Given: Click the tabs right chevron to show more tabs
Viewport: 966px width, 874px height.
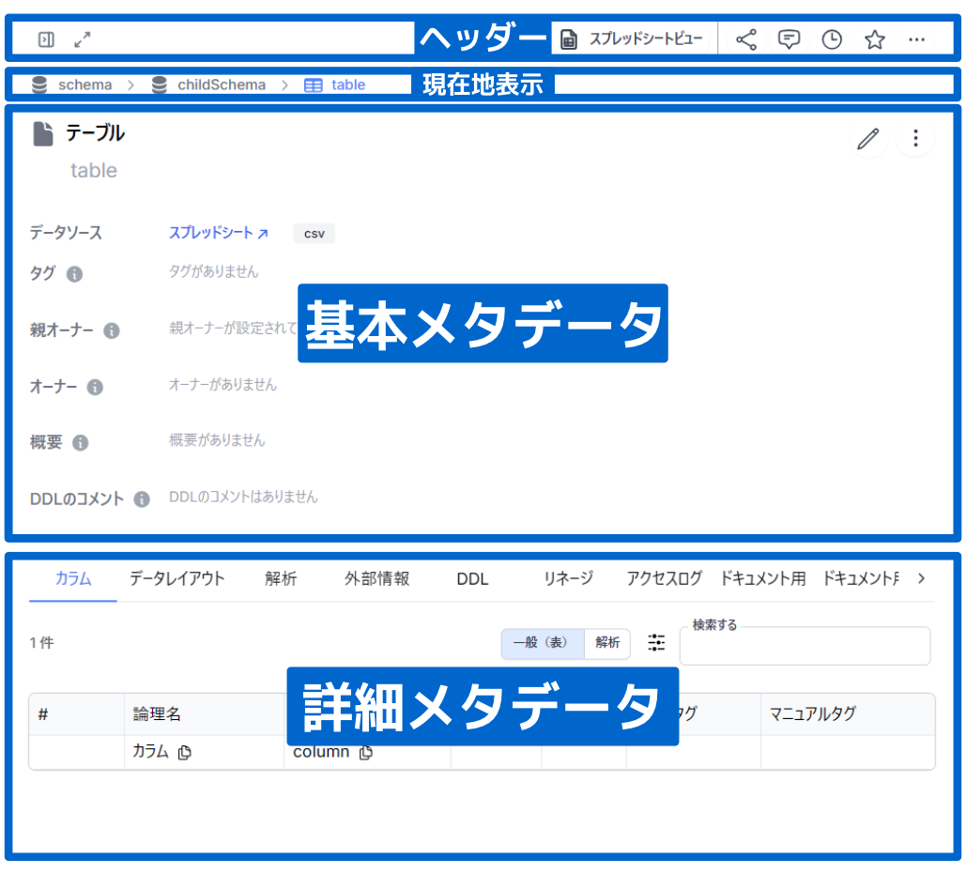Looking at the screenshot, I should (x=921, y=578).
